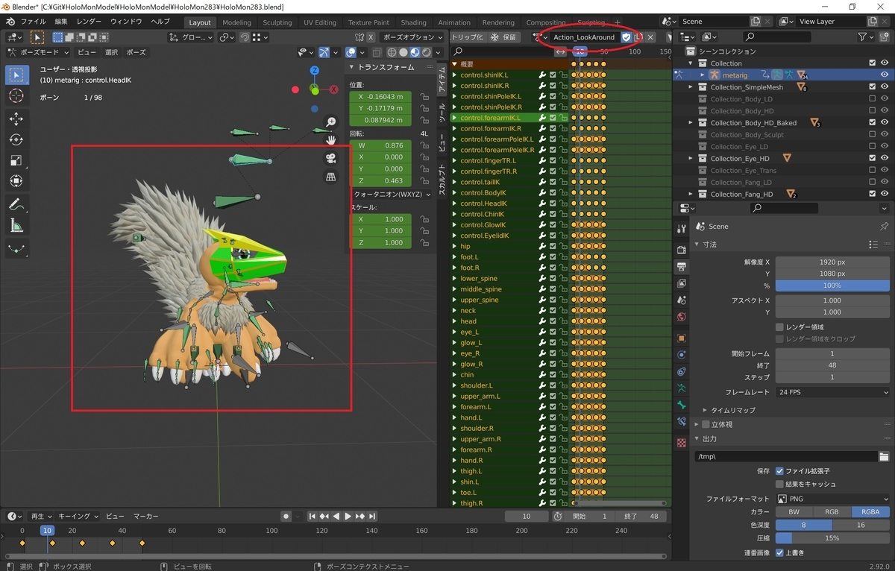Select the Measure tool
This screenshot has height=571, width=895.
(17, 225)
